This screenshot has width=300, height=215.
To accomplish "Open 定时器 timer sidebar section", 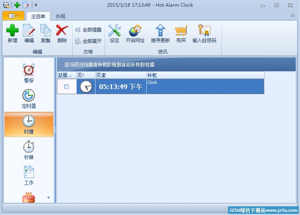I will pos(29,99).
